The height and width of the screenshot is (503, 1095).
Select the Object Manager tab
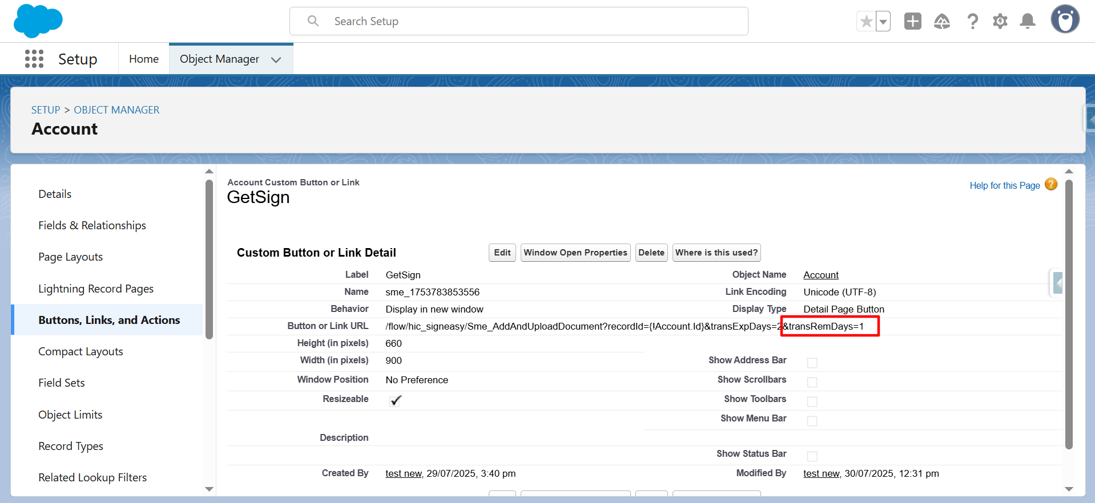[x=219, y=59]
